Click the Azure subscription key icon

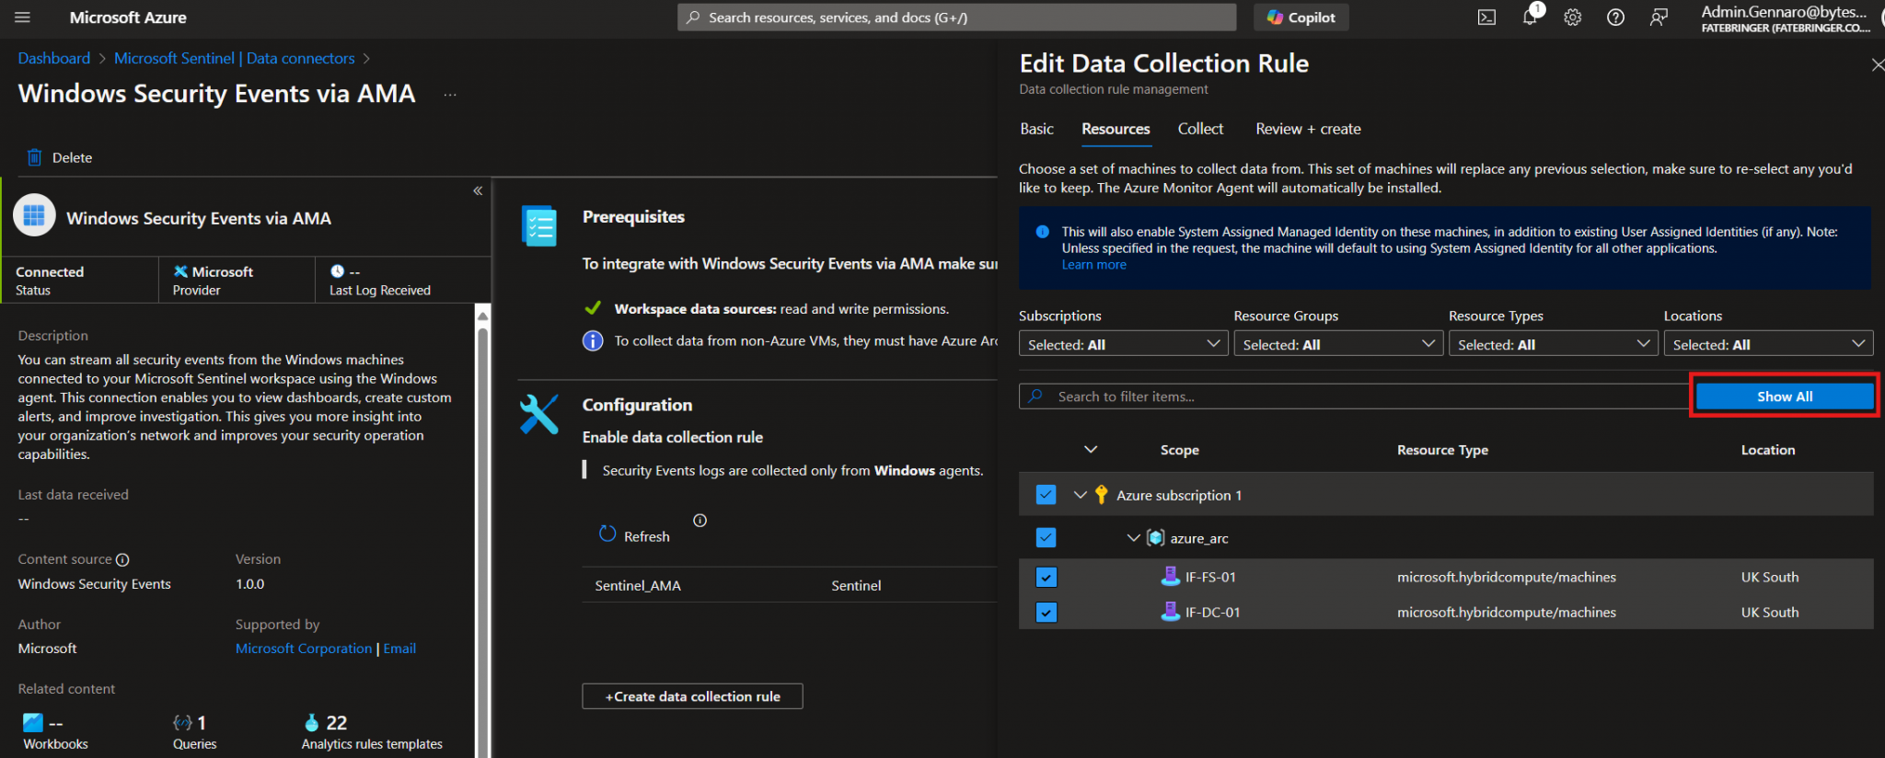(1101, 495)
